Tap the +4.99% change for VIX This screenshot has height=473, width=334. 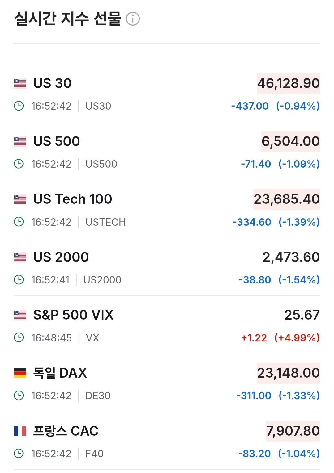pyautogui.click(x=297, y=338)
